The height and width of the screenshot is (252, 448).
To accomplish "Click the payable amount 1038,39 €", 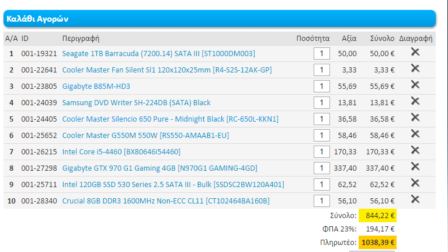I will point(377,243).
